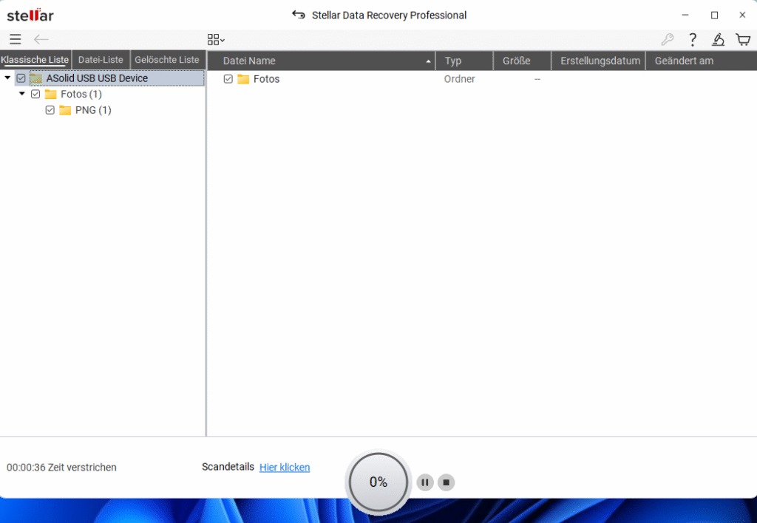The width and height of the screenshot is (757, 523).
Task: Open the view layout dropdown
Action: click(x=216, y=40)
